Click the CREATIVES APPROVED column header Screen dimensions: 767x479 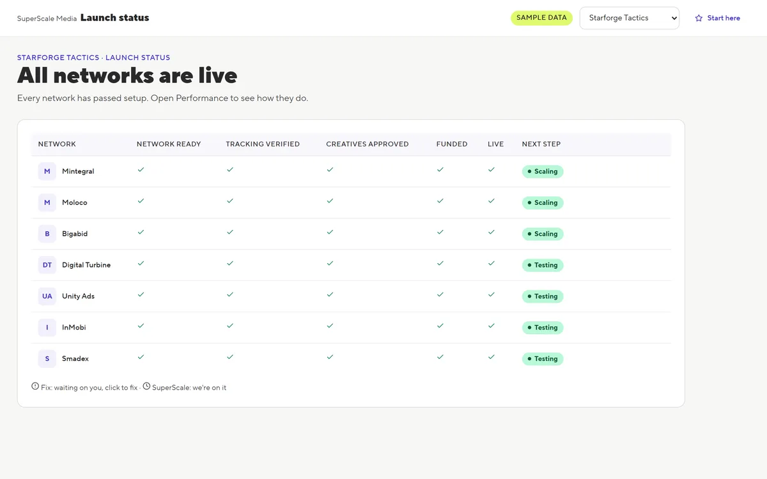pyautogui.click(x=368, y=144)
